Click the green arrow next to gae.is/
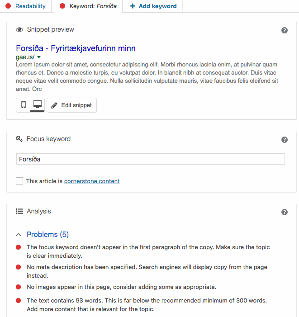Image resolution: width=299 pixels, height=317 pixels. pyautogui.click(x=39, y=57)
